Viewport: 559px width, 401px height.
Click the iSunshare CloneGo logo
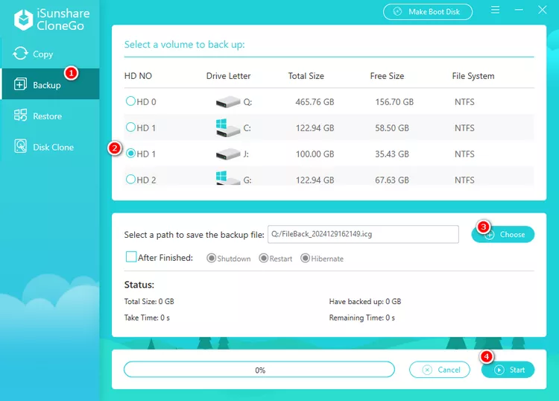(x=51, y=19)
